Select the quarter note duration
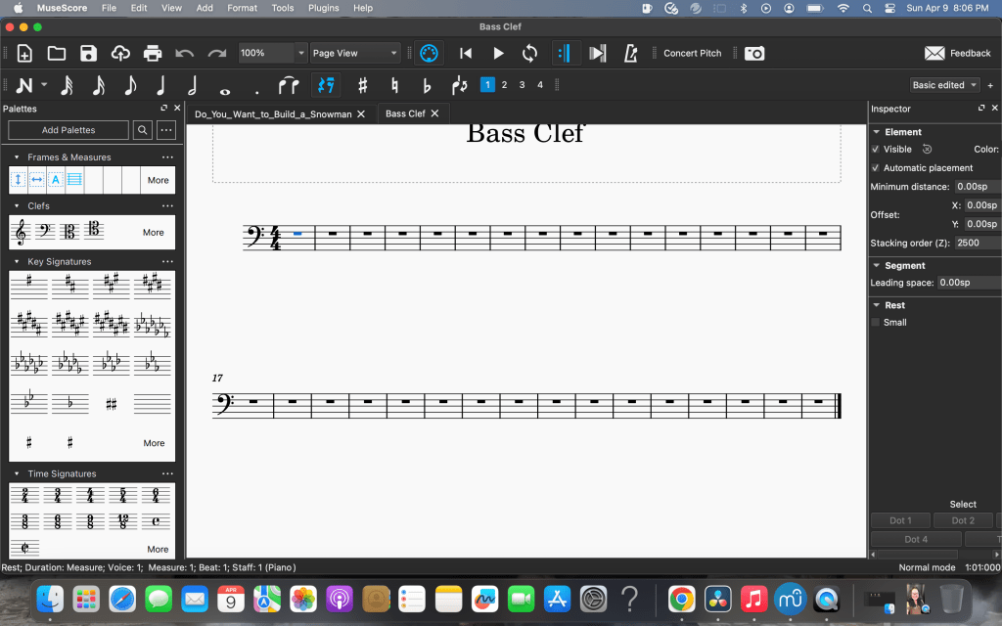This screenshot has height=626, width=1002. (x=161, y=85)
